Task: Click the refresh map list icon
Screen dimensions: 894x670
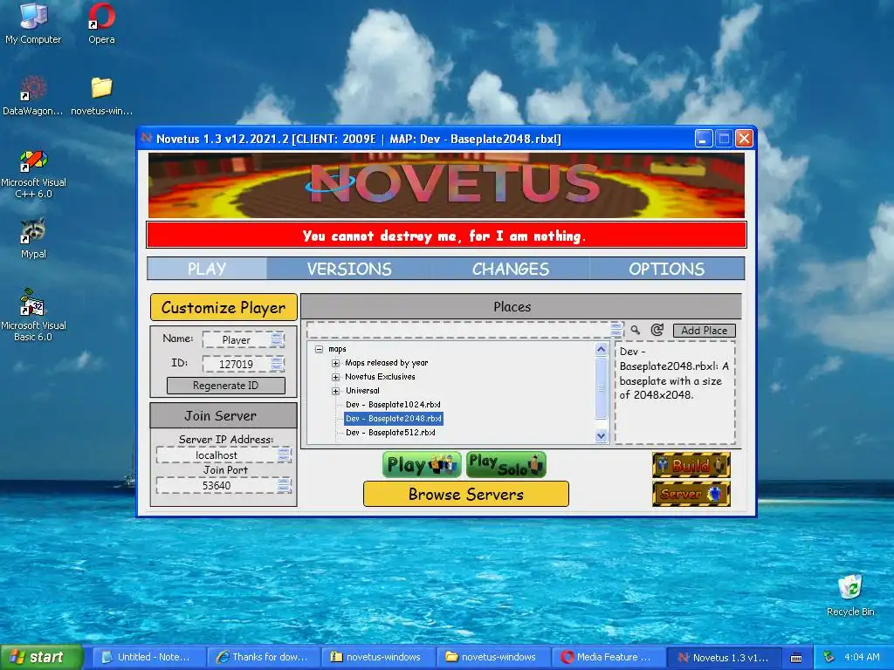Action: (x=657, y=330)
